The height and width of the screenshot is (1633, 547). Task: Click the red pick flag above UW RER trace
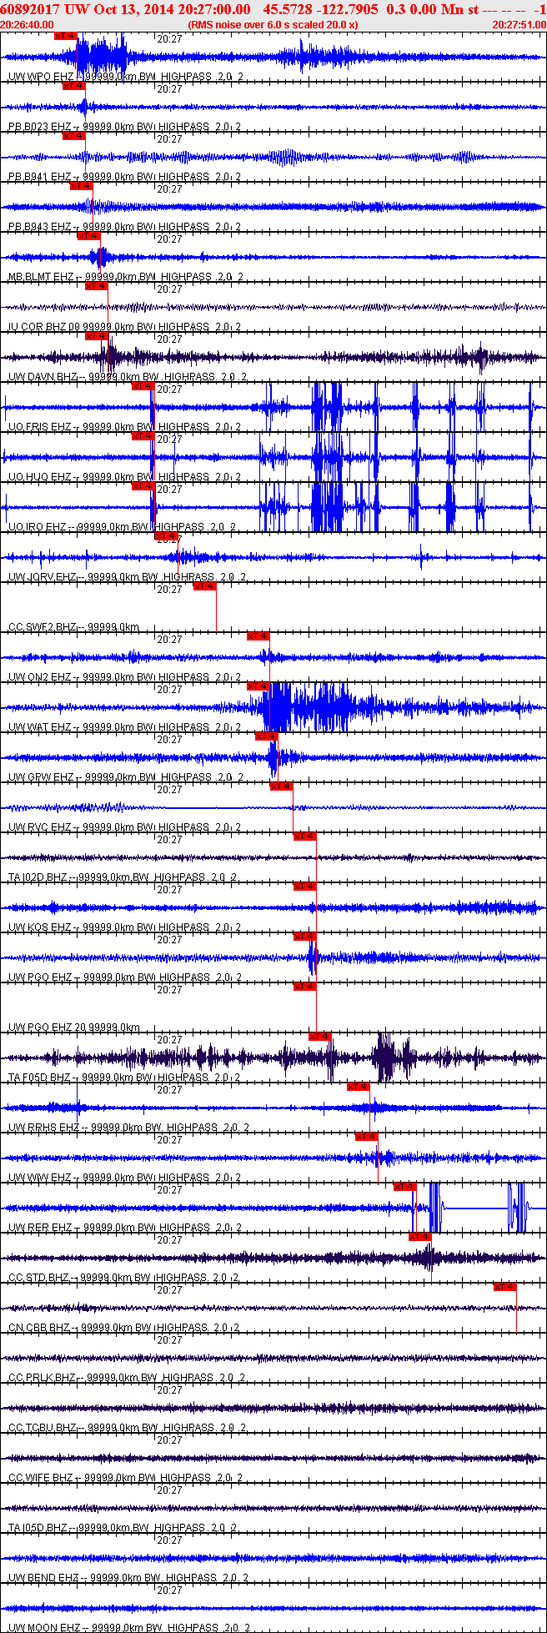click(x=404, y=1187)
